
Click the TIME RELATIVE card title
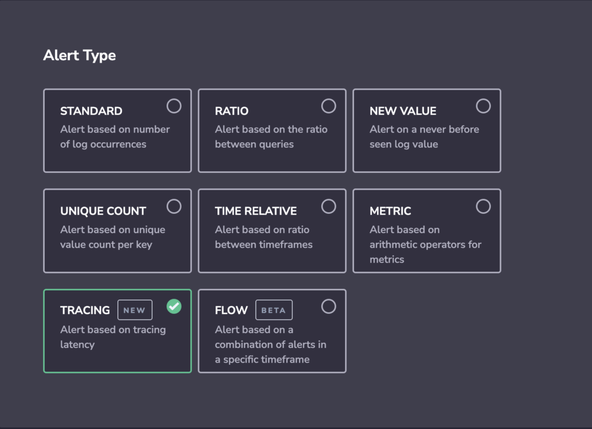[x=256, y=211]
